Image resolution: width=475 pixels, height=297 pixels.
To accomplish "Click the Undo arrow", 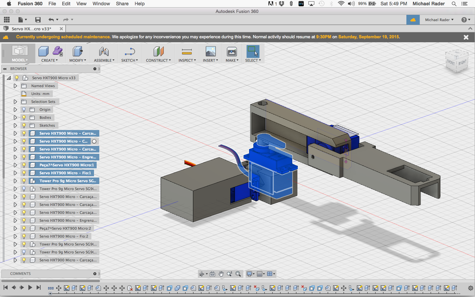I will [x=51, y=20].
